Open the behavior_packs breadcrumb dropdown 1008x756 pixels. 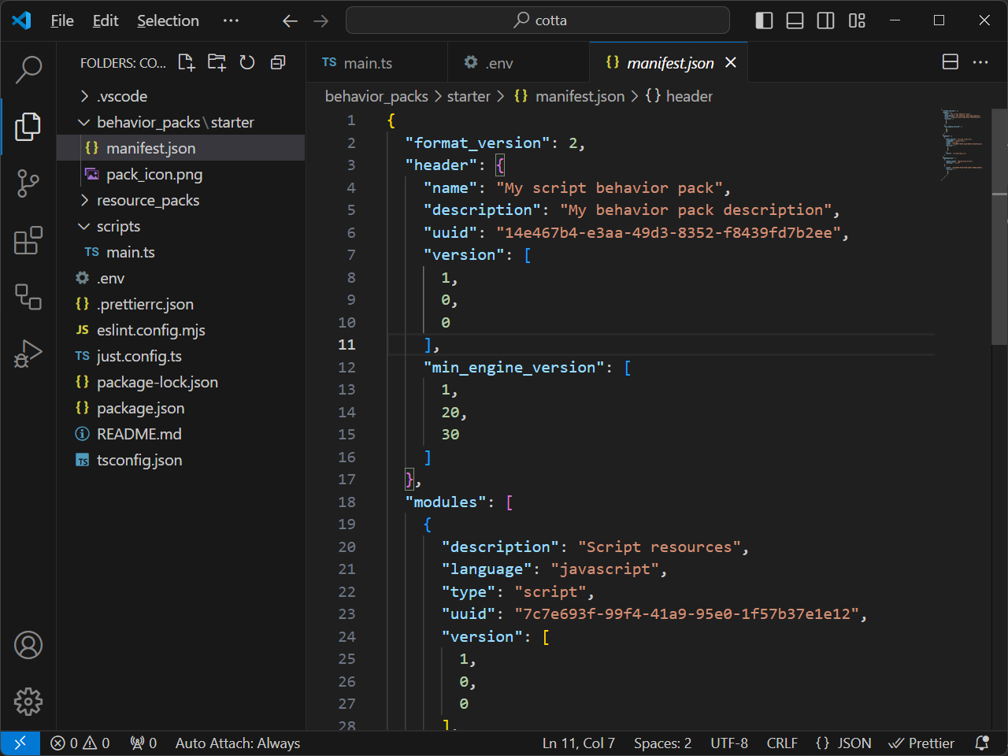(x=376, y=96)
